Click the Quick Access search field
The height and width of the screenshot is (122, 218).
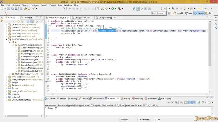pos(158,13)
